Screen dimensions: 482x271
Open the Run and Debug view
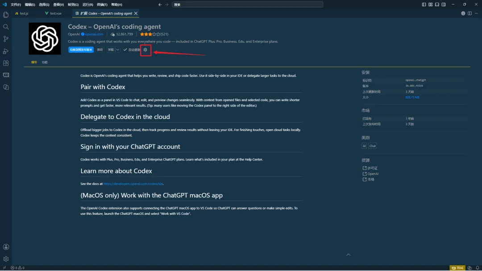[6, 51]
